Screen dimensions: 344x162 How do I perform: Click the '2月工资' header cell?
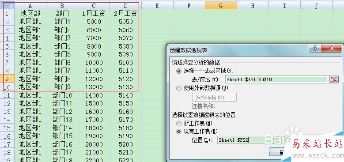(x=126, y=14)
